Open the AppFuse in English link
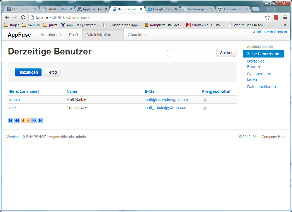292x212 pixels. [x=270, y=32]
